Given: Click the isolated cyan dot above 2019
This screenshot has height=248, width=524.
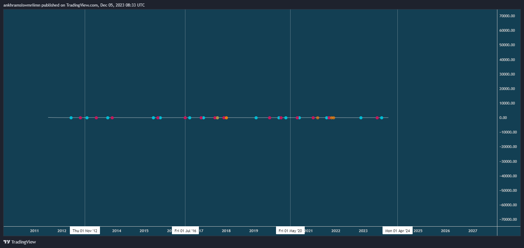Looking at the screenshot, I should (256, 118).
